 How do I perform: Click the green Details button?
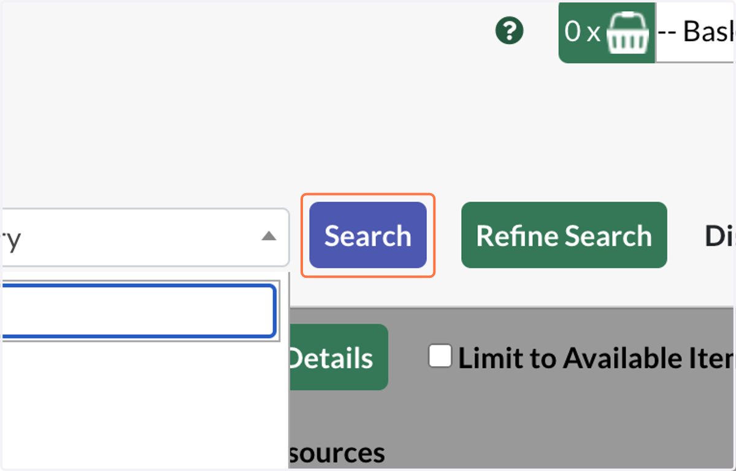(x=337, y=358)
